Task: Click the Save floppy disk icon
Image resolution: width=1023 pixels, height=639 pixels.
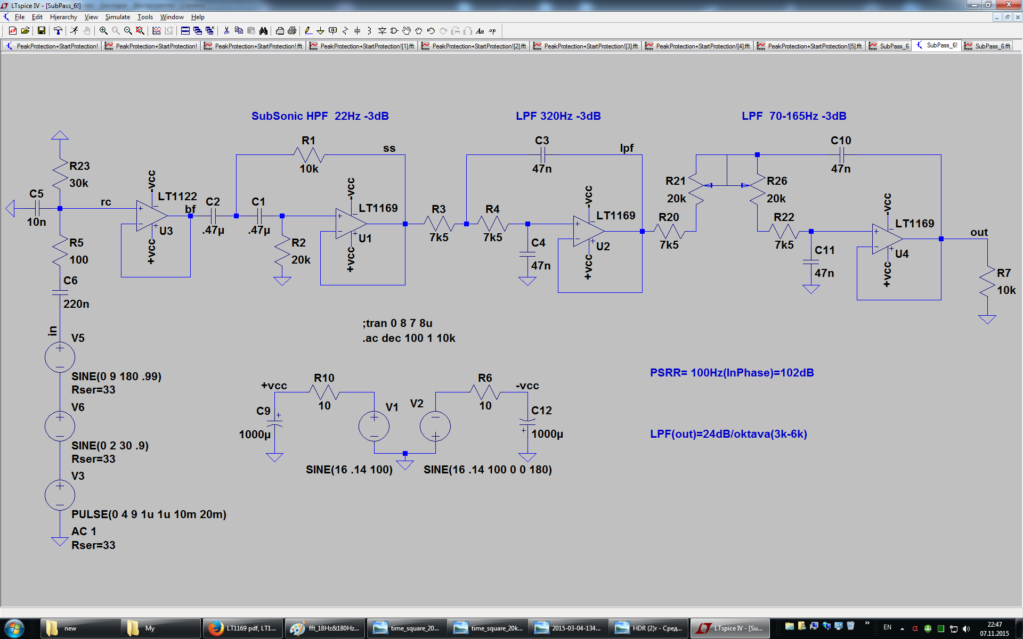Action: [42, 31]
